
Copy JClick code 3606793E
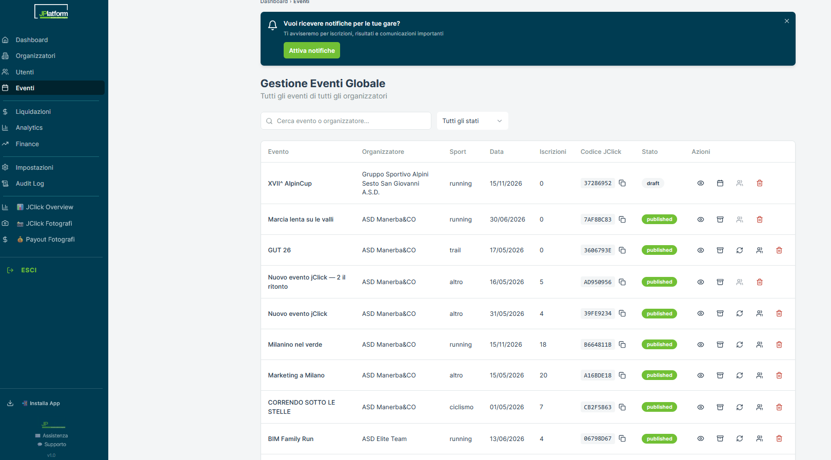click(x=622, y=250)
